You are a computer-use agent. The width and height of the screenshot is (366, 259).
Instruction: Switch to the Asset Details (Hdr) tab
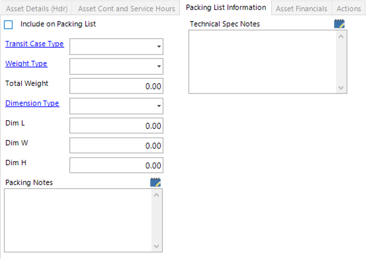click(37, 8)
